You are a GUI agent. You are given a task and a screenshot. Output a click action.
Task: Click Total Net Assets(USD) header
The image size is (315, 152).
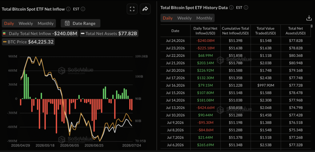click(x=295, y=31)
